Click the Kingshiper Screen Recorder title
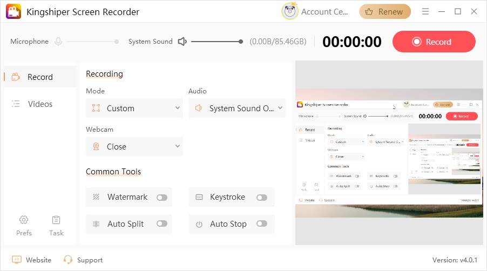 (x=83, y=12)
